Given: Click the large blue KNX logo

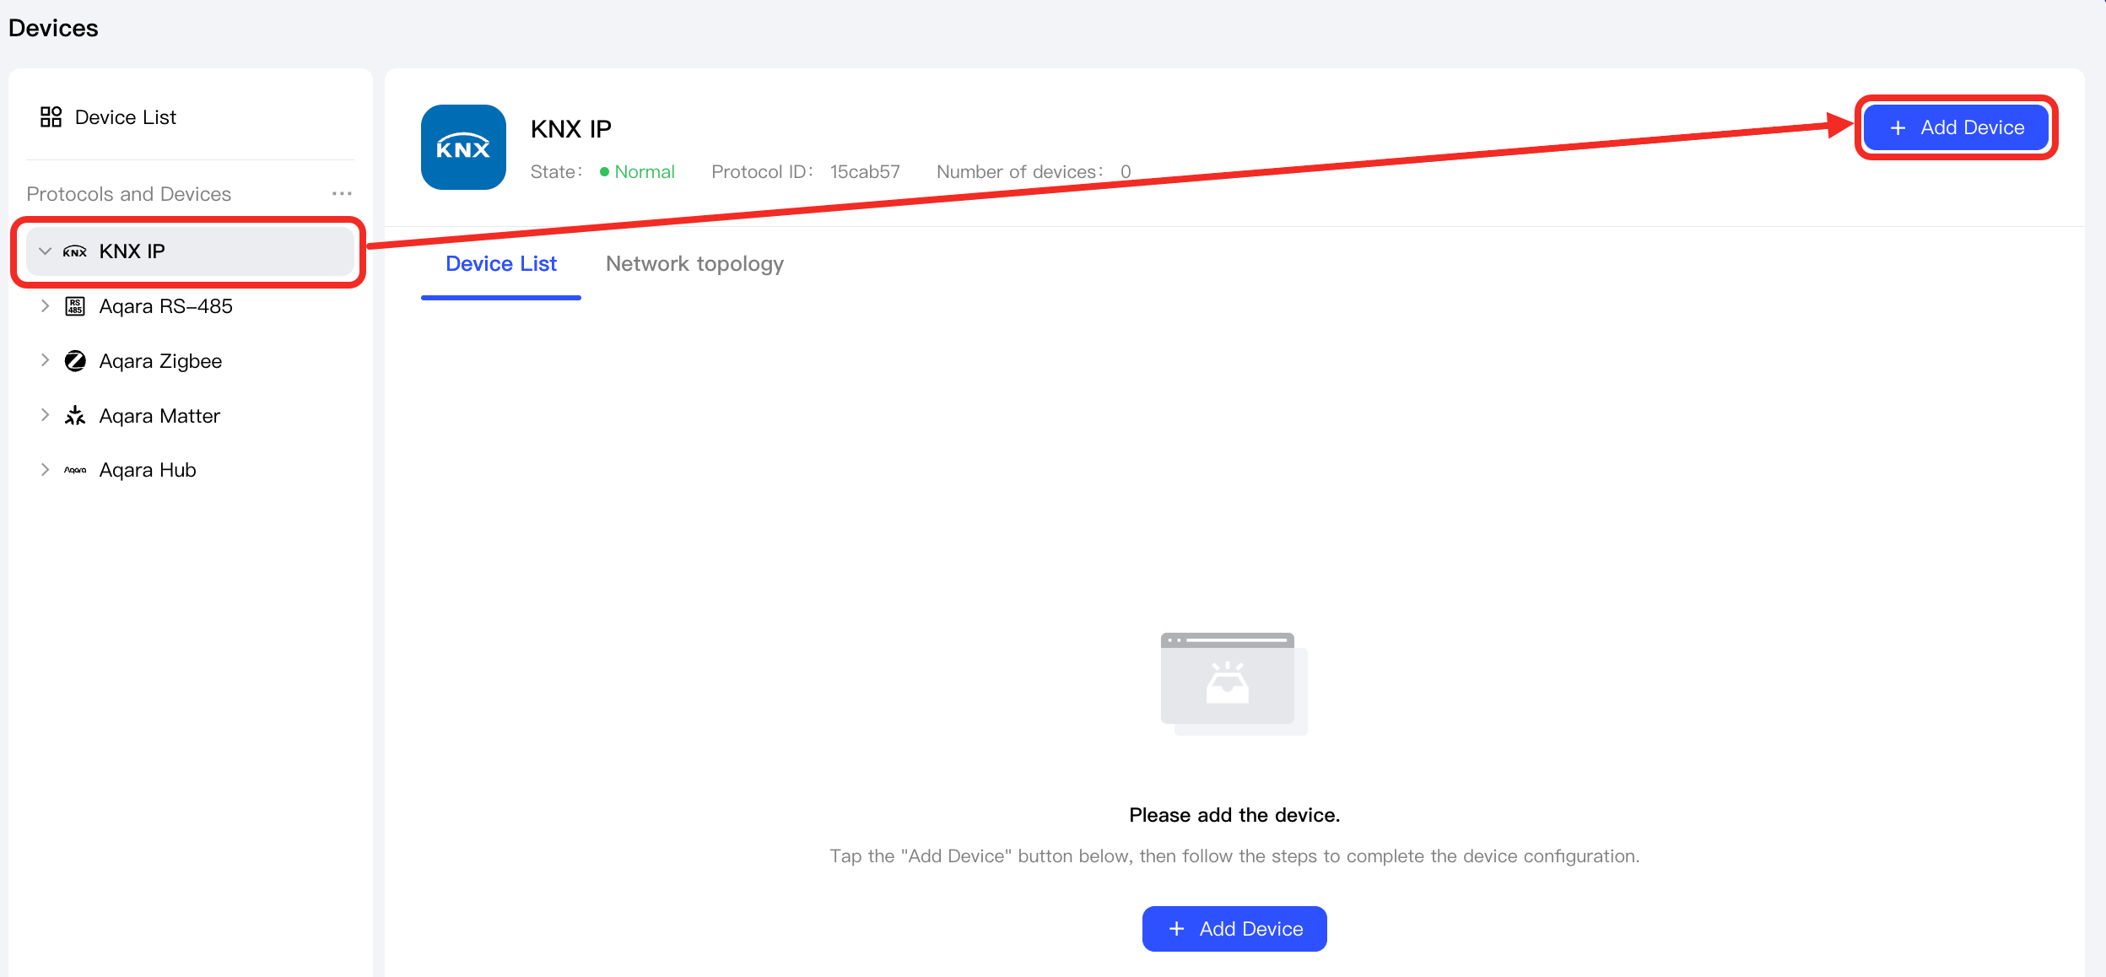Looking at the screenshot, I should coord(463,147).
